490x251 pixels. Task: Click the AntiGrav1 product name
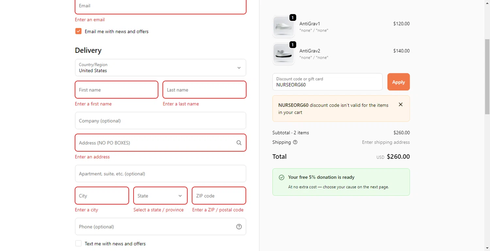coord(310,24)
